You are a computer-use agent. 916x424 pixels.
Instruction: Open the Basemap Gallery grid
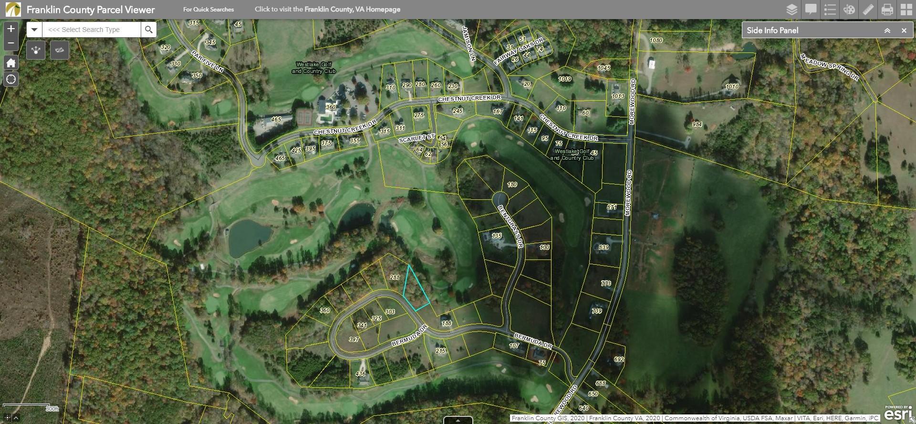(906, 10)
